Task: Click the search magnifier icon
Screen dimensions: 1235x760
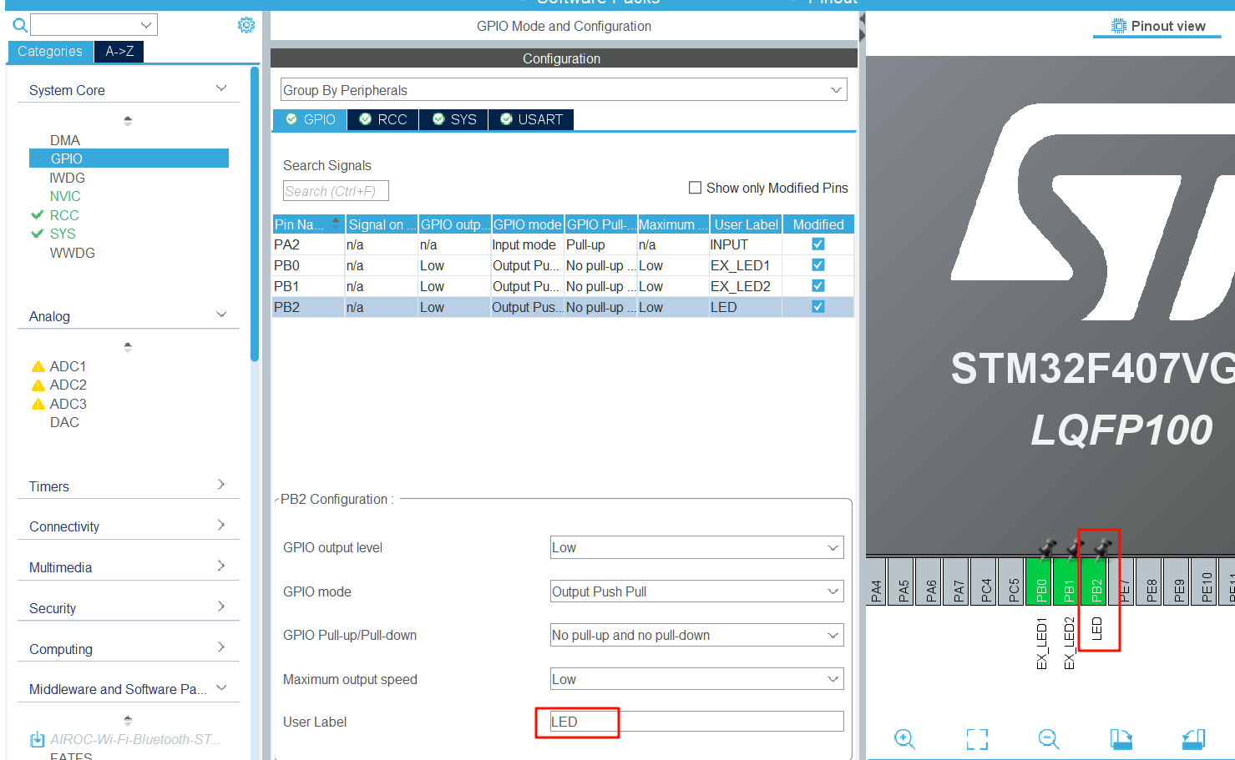Action: tap(20, 26)
